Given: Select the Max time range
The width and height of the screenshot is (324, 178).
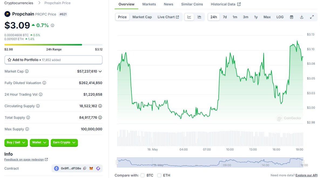Looking at the screenshot, I should pos(267,17).
